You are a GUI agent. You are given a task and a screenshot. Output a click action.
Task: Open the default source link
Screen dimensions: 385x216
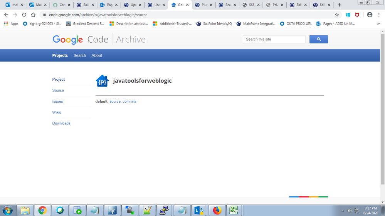click(115, 101)
